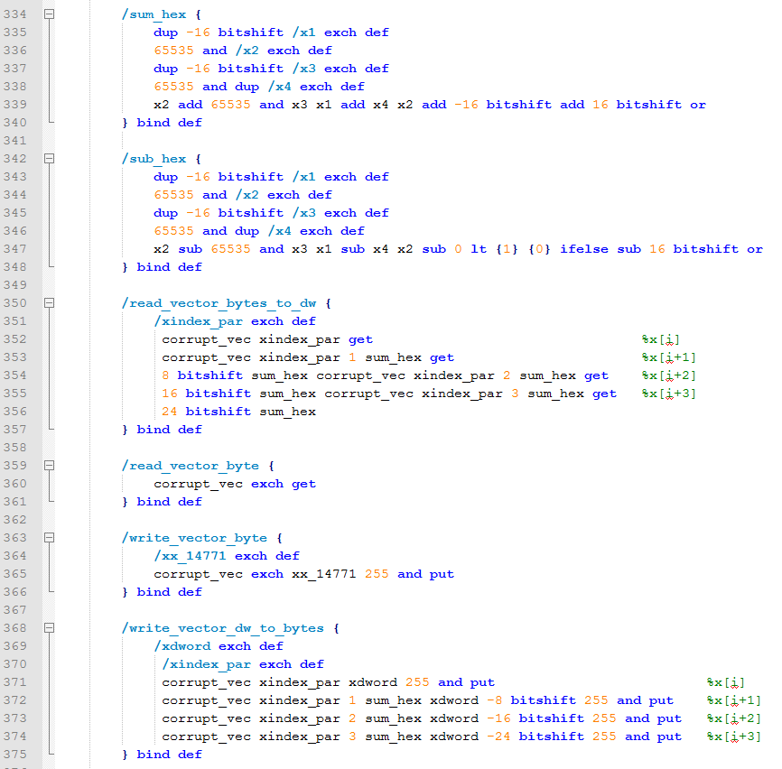
Task: Click the /read_vector_bytes_to_dw definition name
Action: (x=219, y=303)
